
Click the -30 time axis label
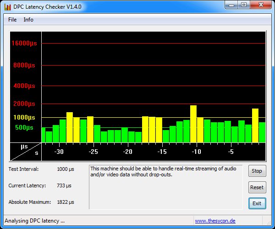[59, 152]
